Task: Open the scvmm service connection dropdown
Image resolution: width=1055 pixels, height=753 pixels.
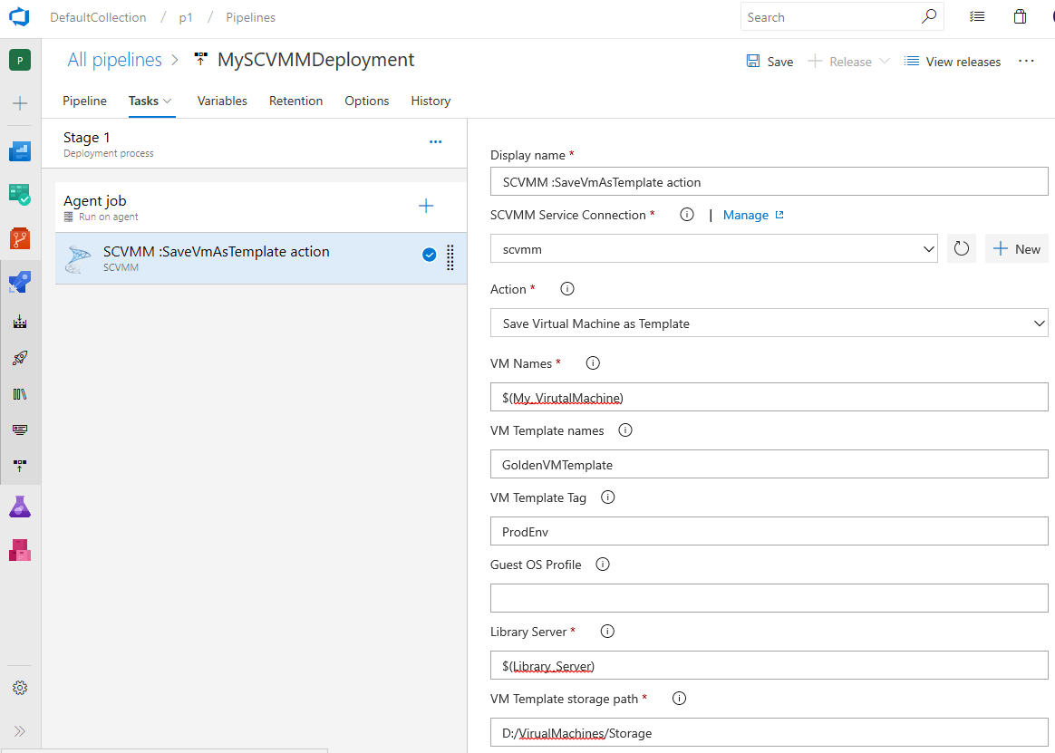Action: tap(714, 249)
